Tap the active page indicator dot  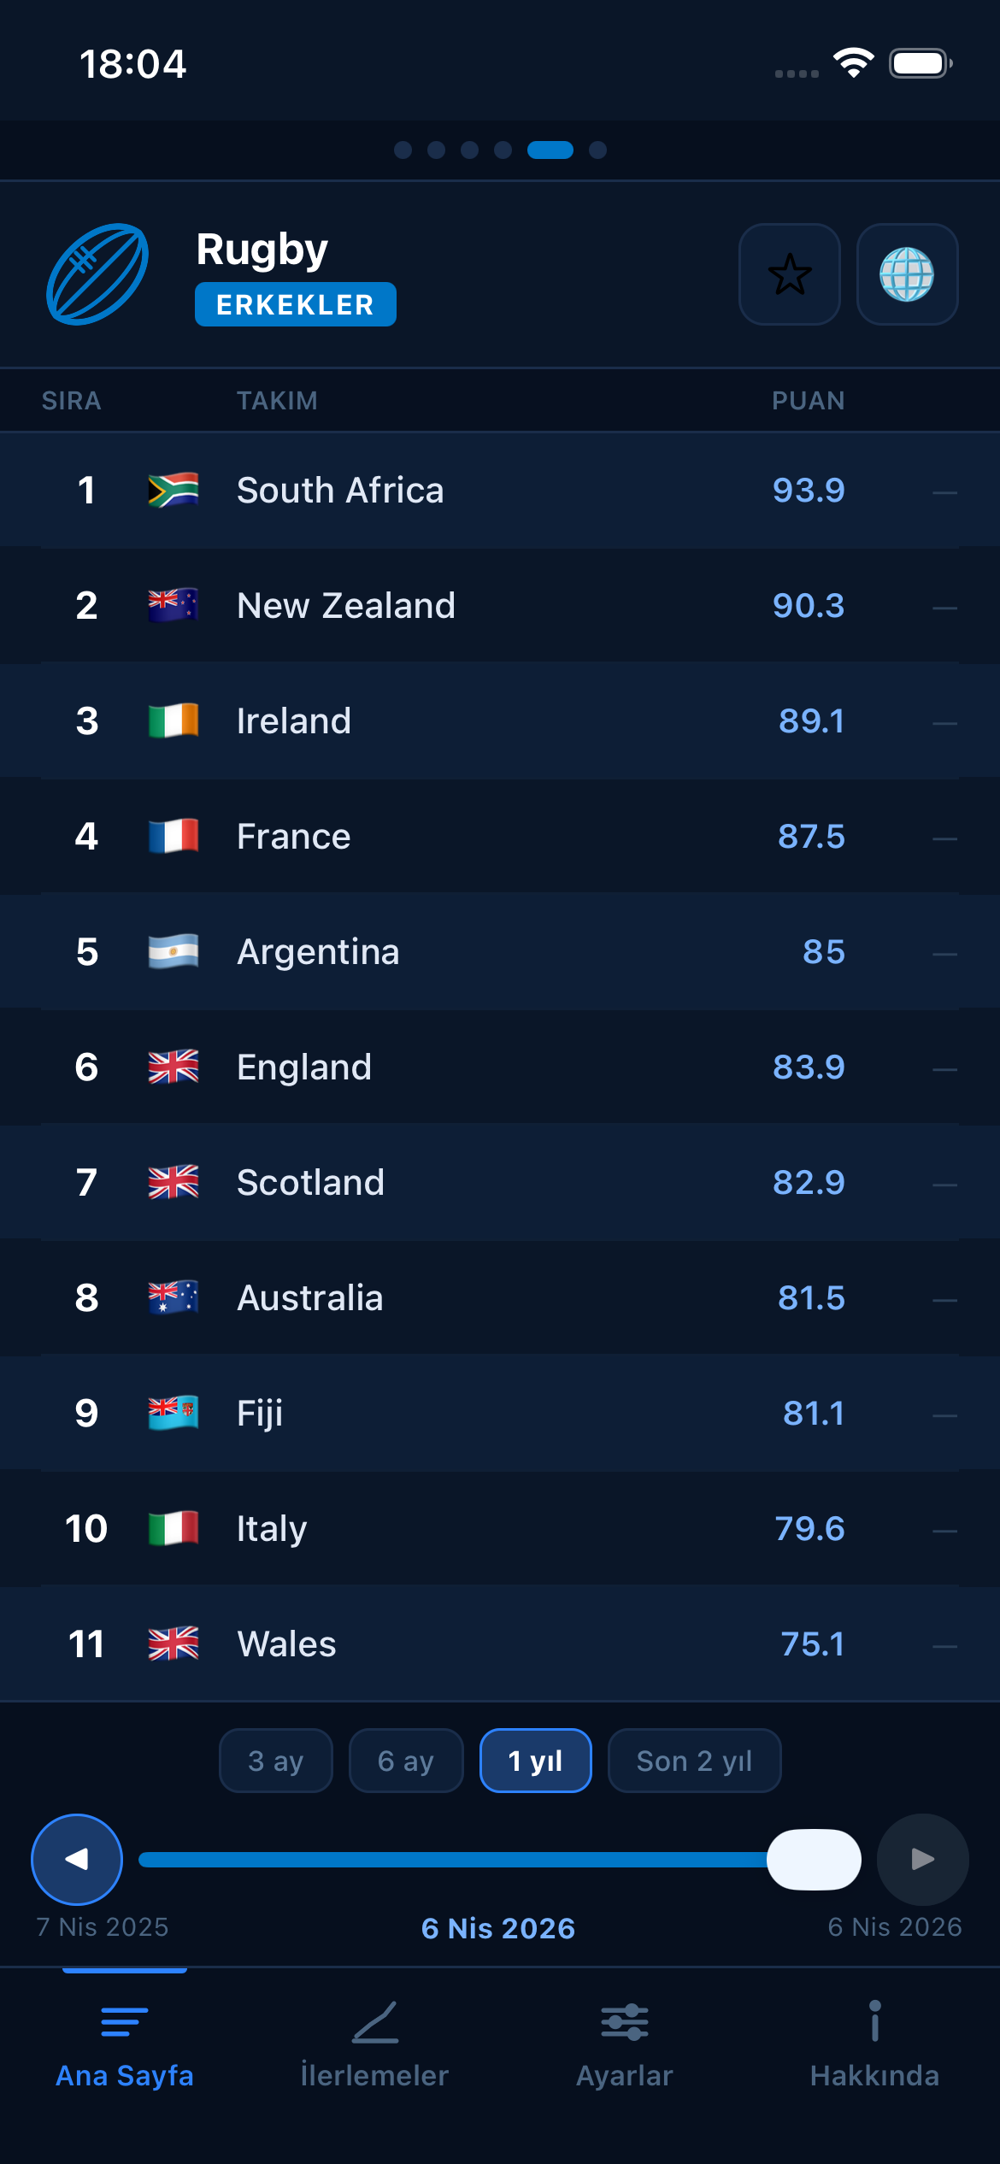(x=552, y=150)
